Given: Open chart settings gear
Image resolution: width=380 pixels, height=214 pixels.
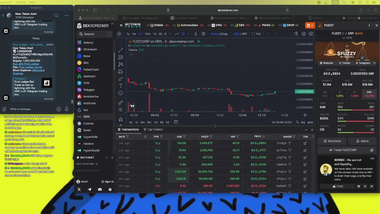Looking at the screenshot, I should click(x=304, y=34).
